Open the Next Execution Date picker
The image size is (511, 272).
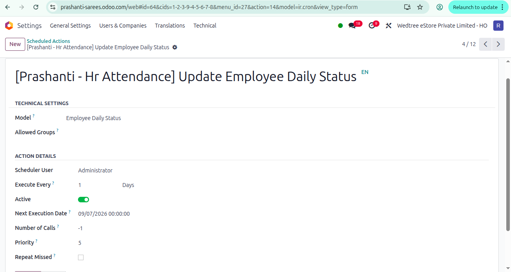104,214
